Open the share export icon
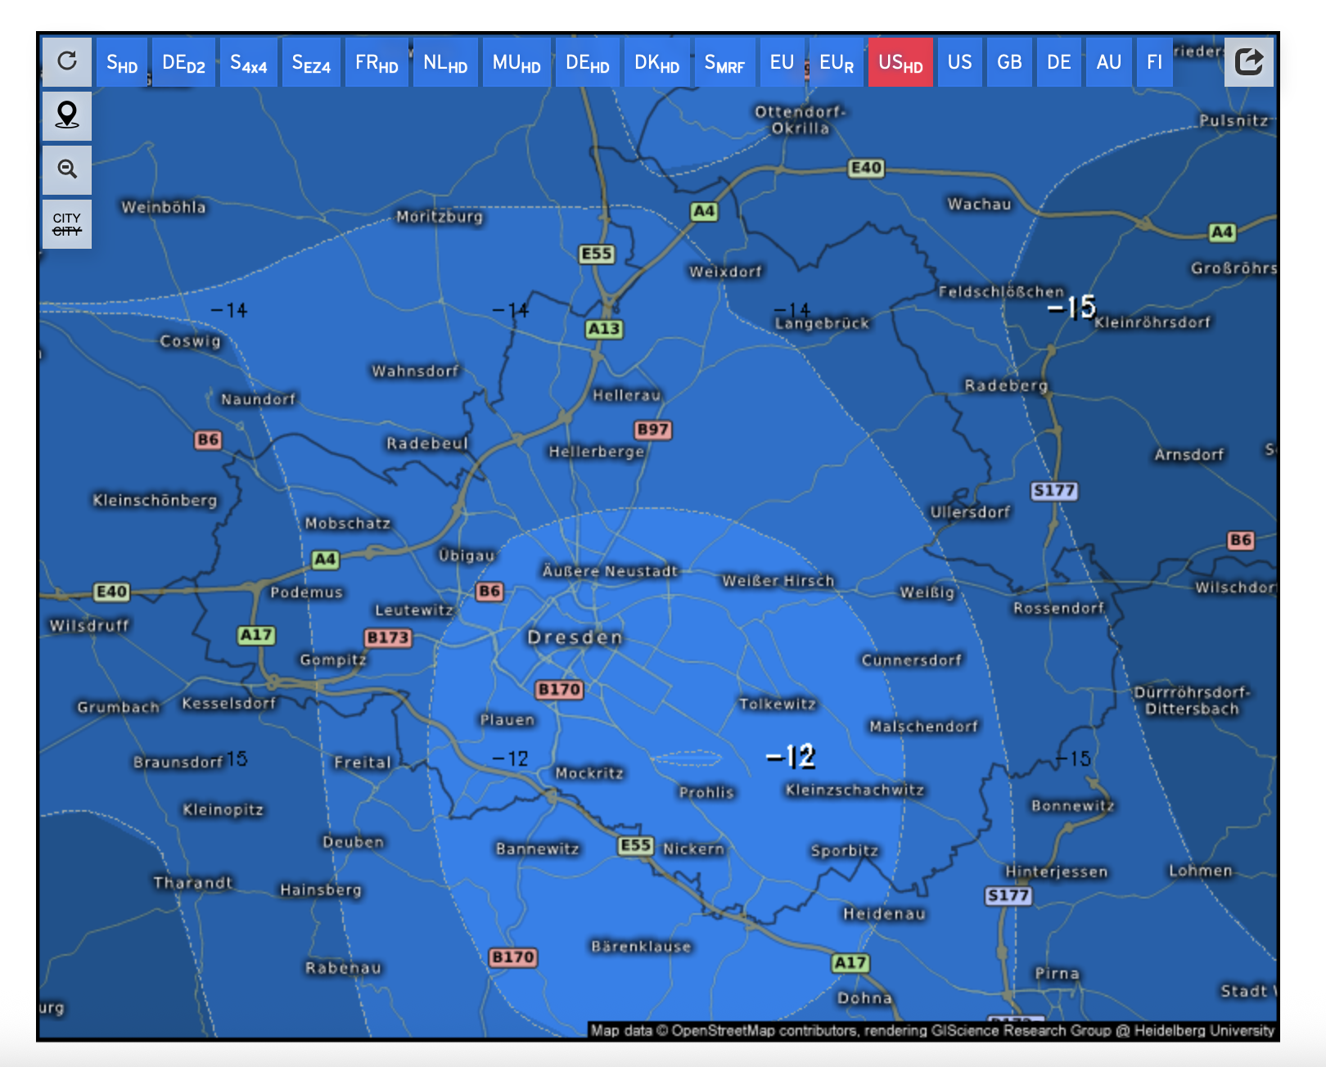1326x1067 pixels. coord(1248,61)
